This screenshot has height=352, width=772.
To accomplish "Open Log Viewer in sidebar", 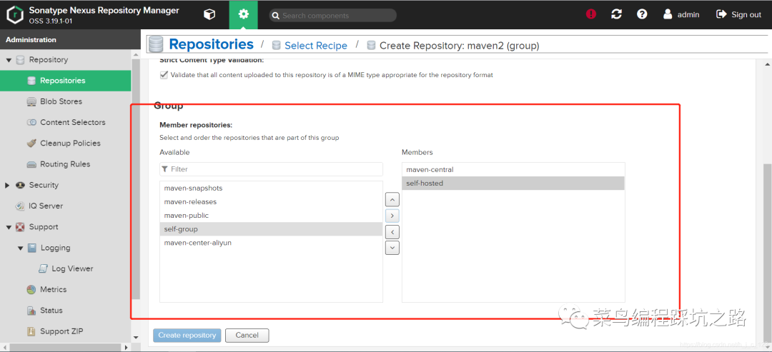I will [x=72, y=269].
